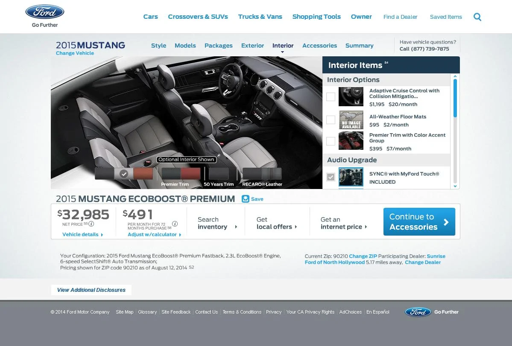Open the Cars menu
Viewport: 512px width, 346px height.
[151, 17]
